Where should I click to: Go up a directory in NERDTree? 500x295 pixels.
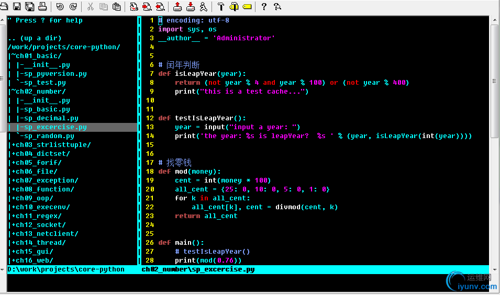coord(35,38)
